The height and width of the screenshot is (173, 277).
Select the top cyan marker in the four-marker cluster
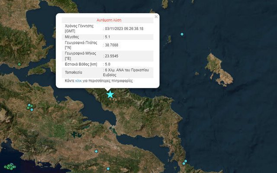click(x=29, y=105)
